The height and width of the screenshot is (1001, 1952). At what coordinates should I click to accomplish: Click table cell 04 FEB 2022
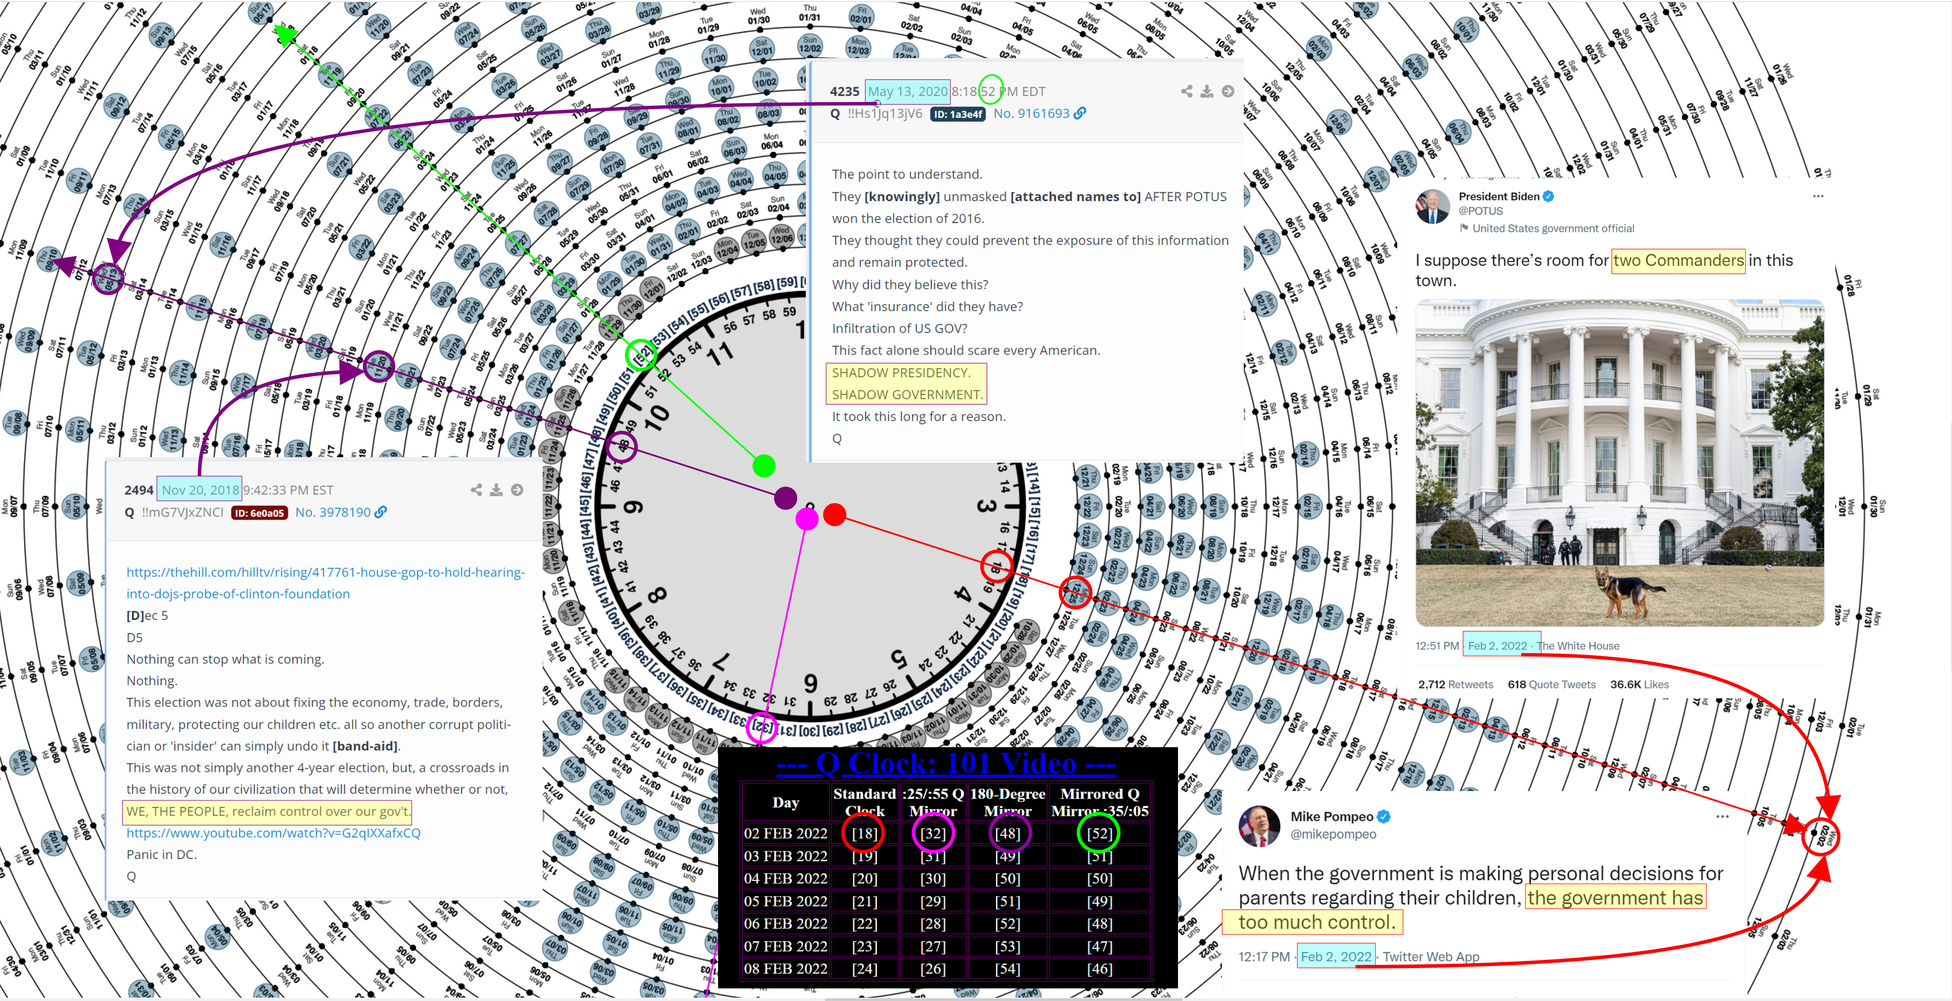(x=785, y=879)
